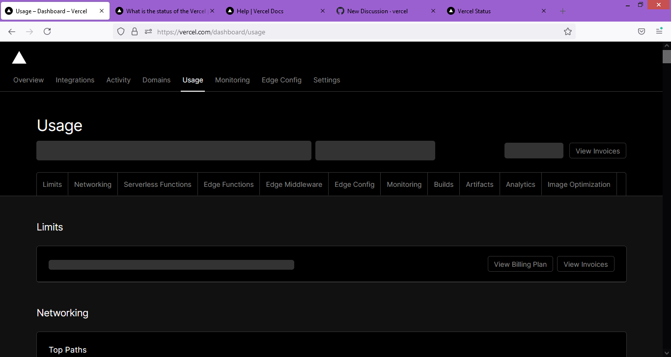Open the Settings nav item

pos(327,80)
